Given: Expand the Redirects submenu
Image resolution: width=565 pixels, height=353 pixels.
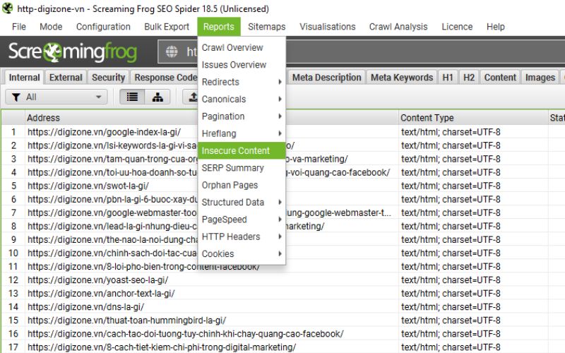Looking at the screenshot, I should pyautogui.click(x=242, y=82).
